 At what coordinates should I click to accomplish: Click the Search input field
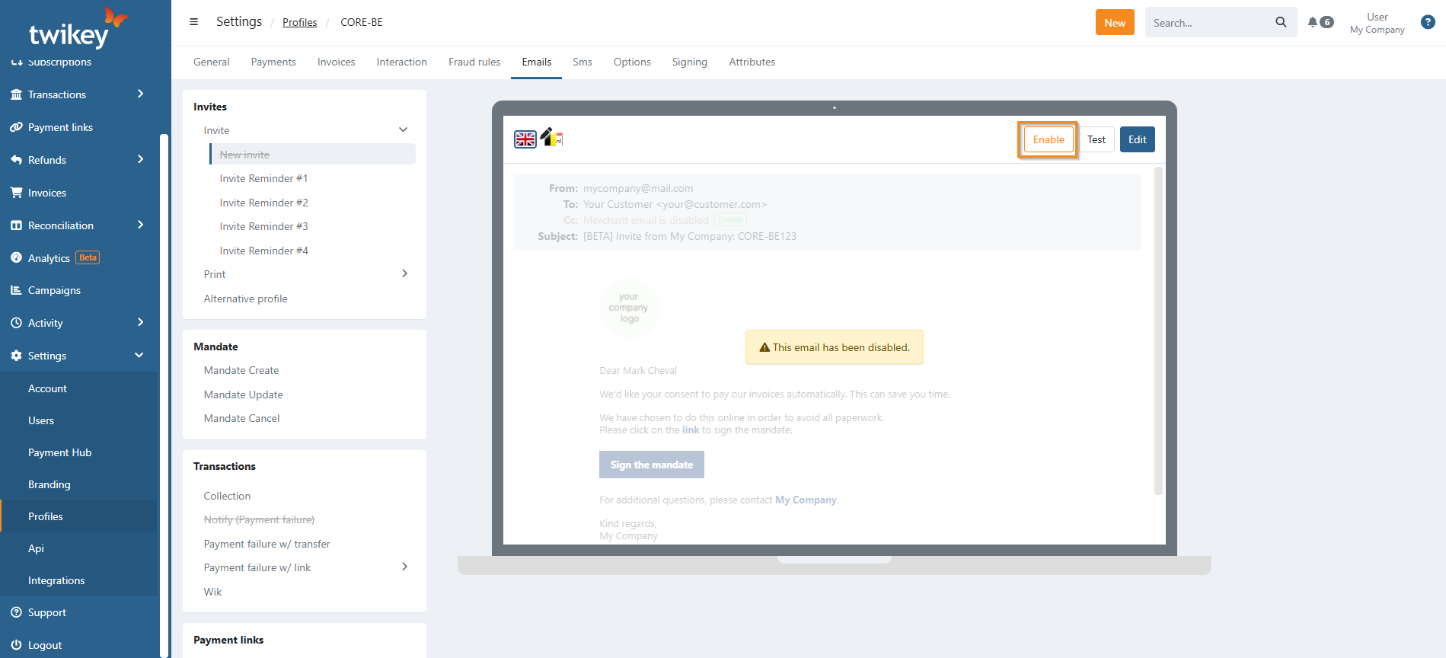pos(1207,23)
